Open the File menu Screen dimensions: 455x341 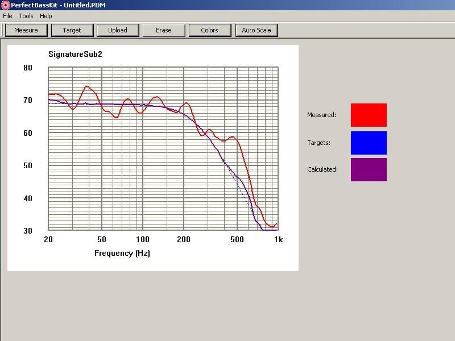[x=7, y=16]
